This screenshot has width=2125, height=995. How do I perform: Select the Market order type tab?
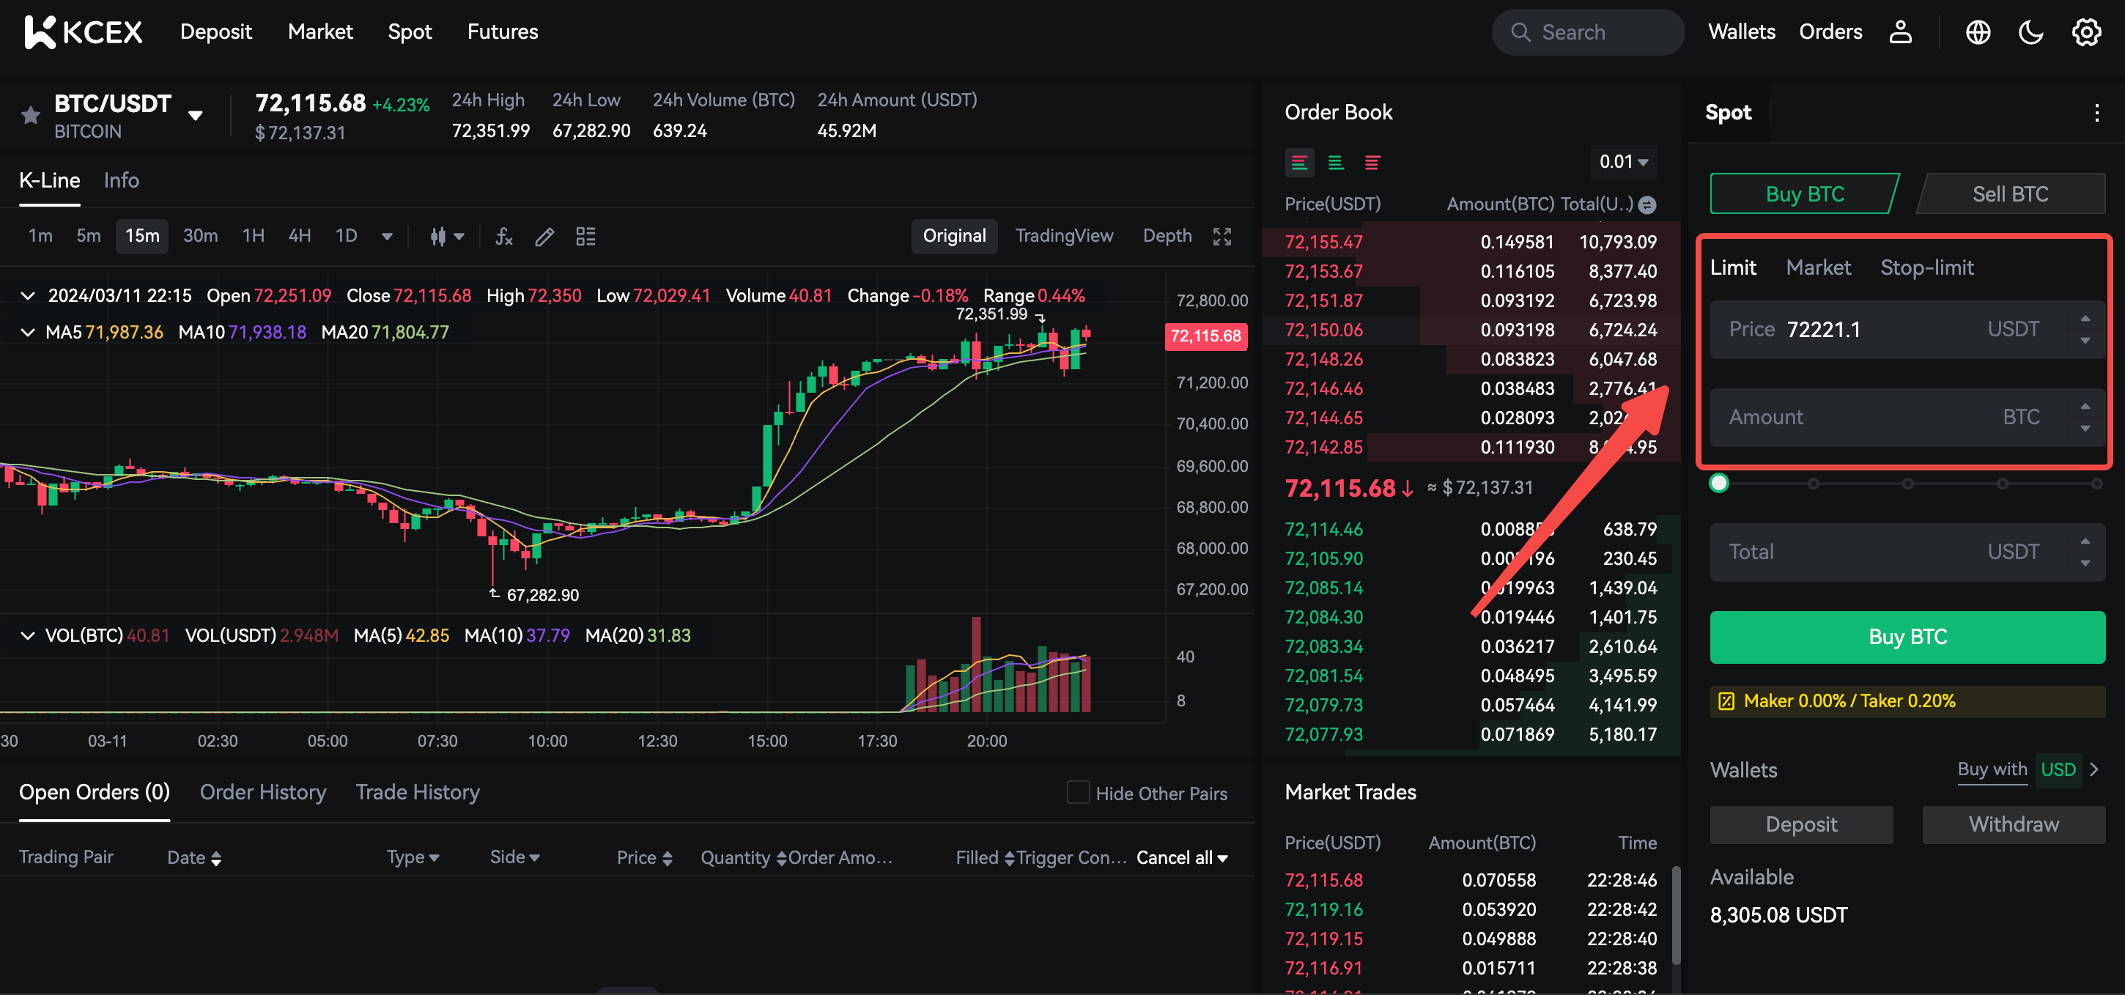(1818, 267)
